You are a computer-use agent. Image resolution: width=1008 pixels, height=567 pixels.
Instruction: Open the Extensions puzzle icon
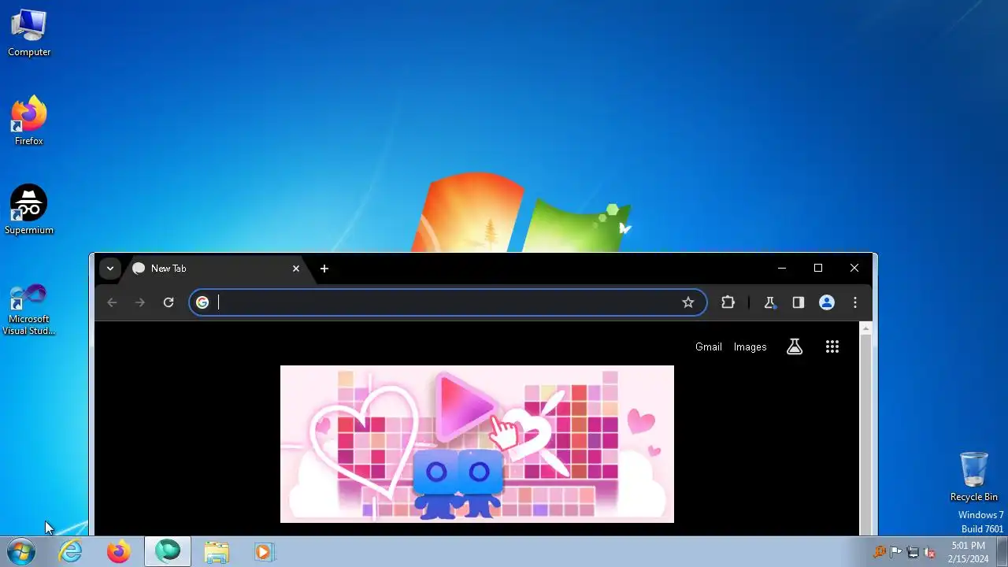[x=728, y=302]
